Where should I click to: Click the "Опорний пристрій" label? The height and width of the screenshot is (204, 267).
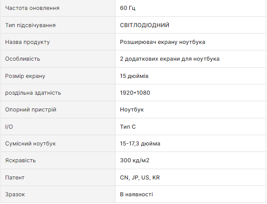pyautogui.click(x=31, y=110)
